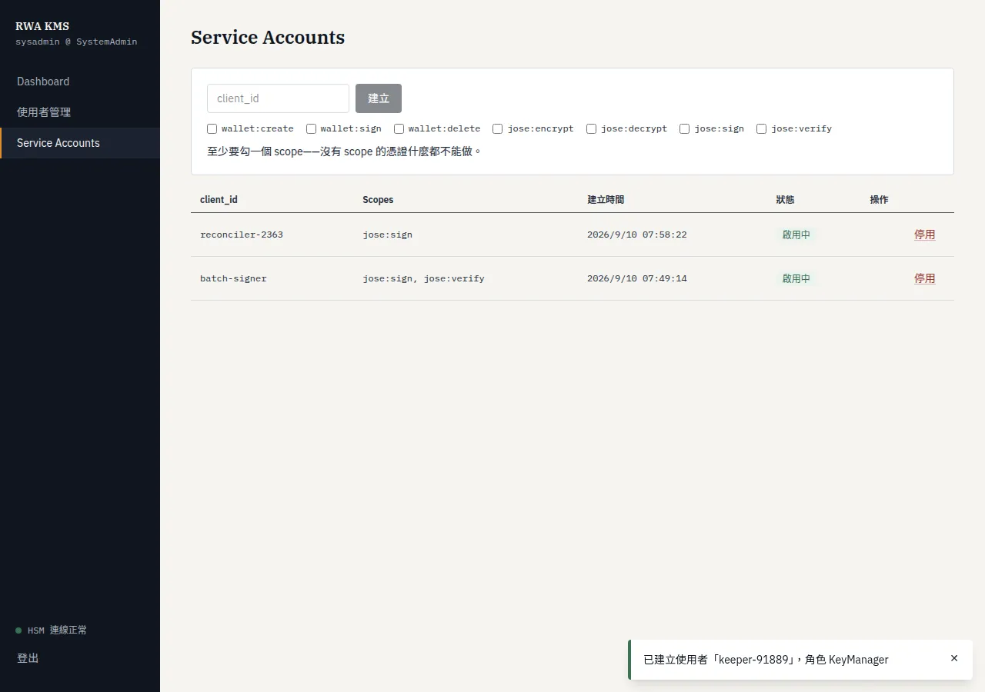Check the jose:sign scope box
Screen dimensions: 985x692
coord(684,128)
